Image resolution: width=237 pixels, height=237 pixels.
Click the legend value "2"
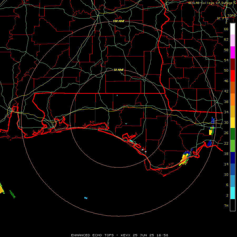[x=227, y=195]
